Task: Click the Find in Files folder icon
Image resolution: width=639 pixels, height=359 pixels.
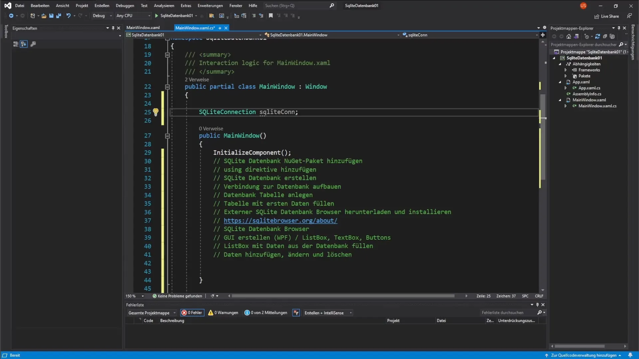Action: point(211,16)
